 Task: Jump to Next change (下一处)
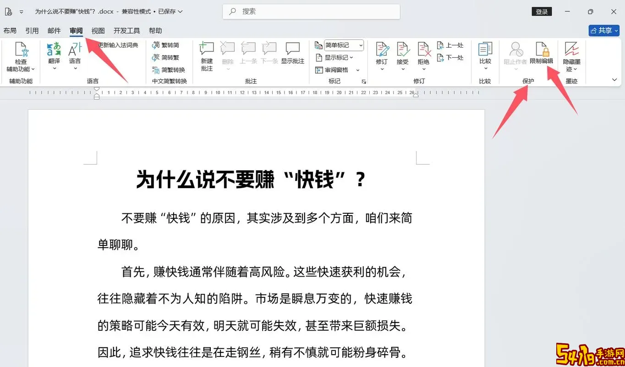click(450, 57)
